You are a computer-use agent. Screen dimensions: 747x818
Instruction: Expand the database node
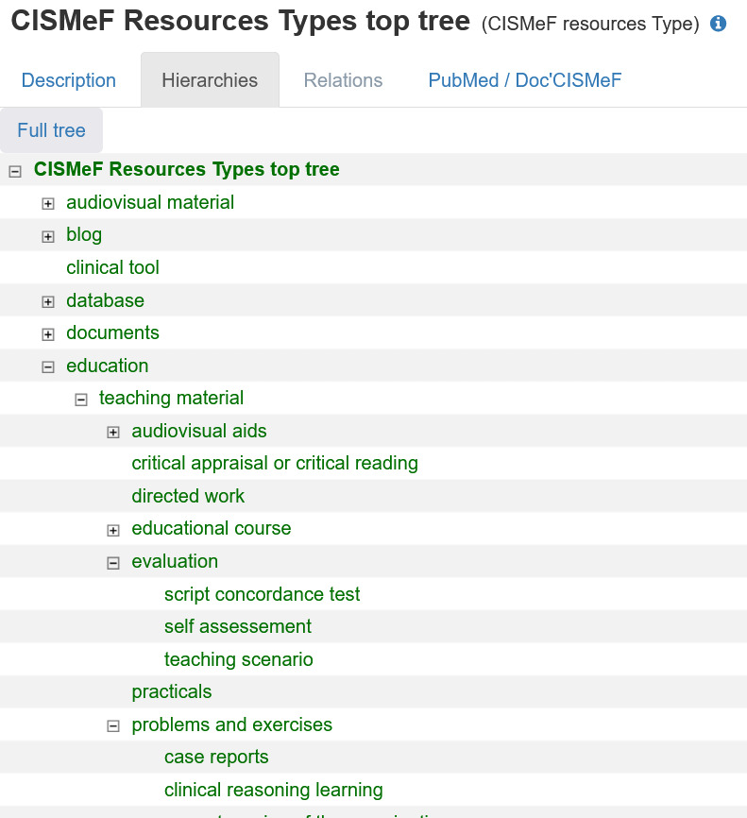pos(48,301)
